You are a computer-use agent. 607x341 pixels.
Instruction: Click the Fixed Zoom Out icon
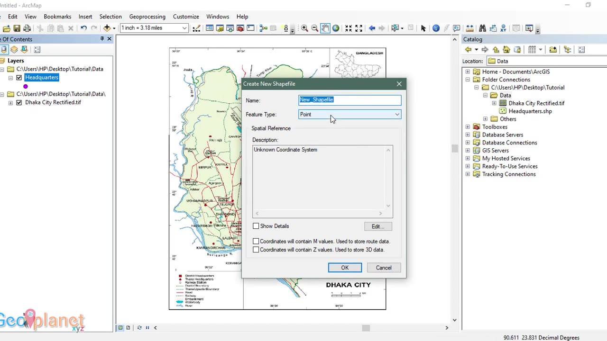359,28
